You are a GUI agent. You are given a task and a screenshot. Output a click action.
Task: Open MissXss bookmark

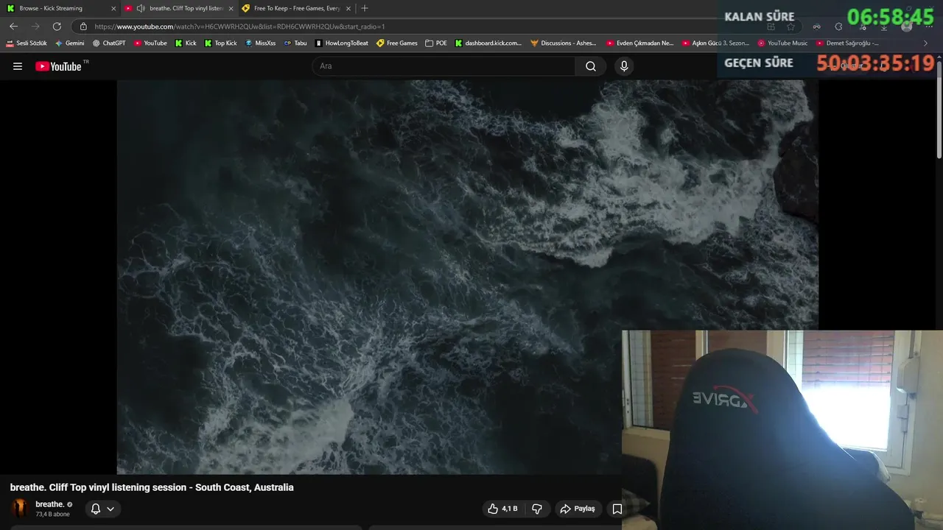pos(260,43)
